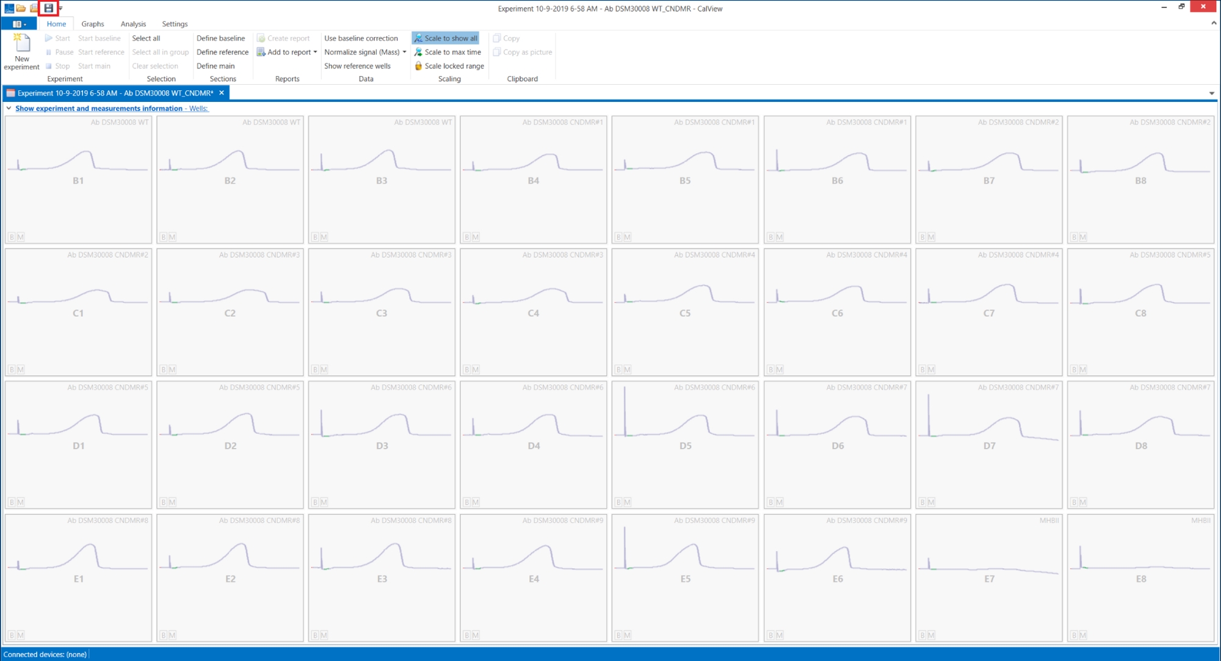Toggle the M marker in well E8
1221x661 pixels.
pyautogui.click(x=1083, y=635)
